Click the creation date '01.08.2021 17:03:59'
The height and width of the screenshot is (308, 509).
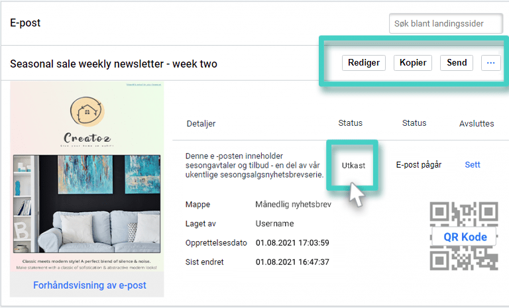click(x=292, y=243)
